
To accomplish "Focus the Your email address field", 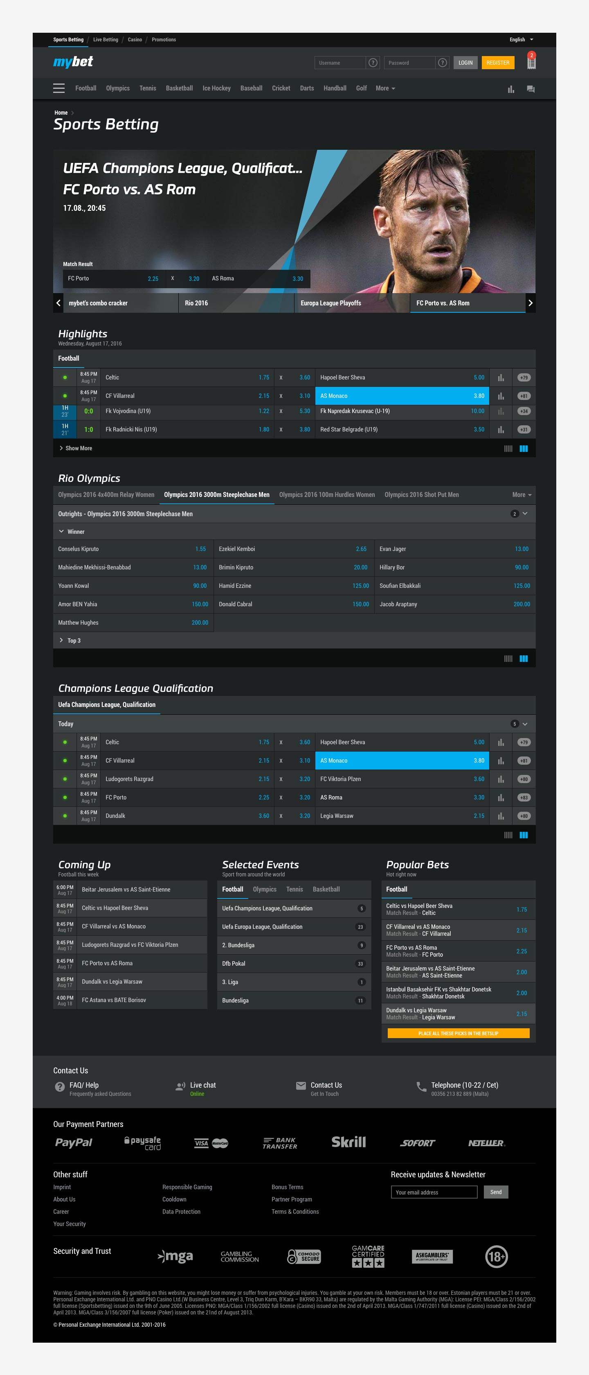I will [x=434, y=1192].
